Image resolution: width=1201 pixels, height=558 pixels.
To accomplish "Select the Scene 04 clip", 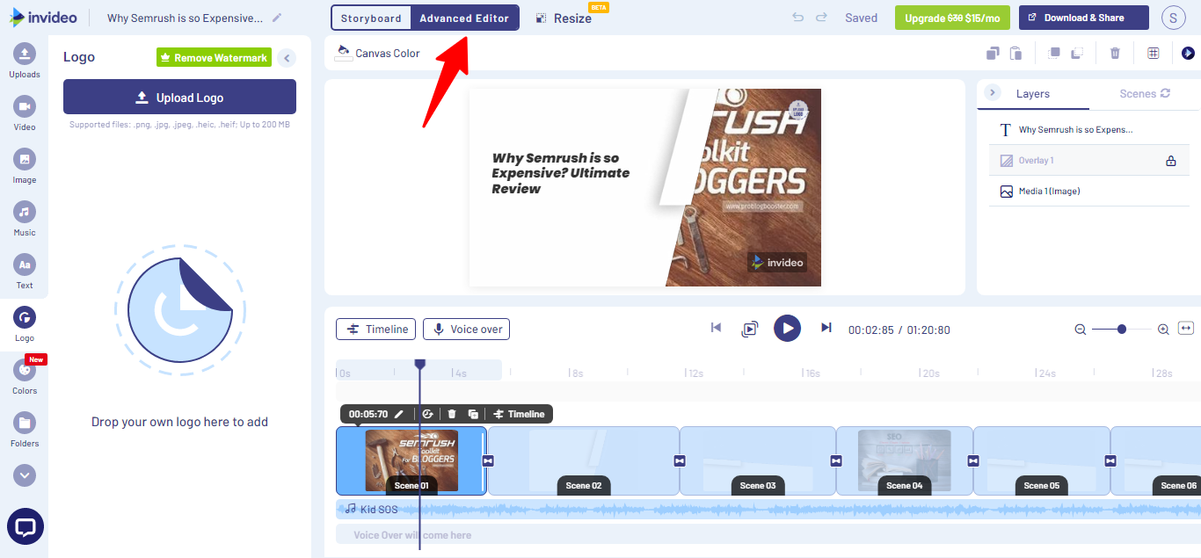I will [x=904, y=460].
